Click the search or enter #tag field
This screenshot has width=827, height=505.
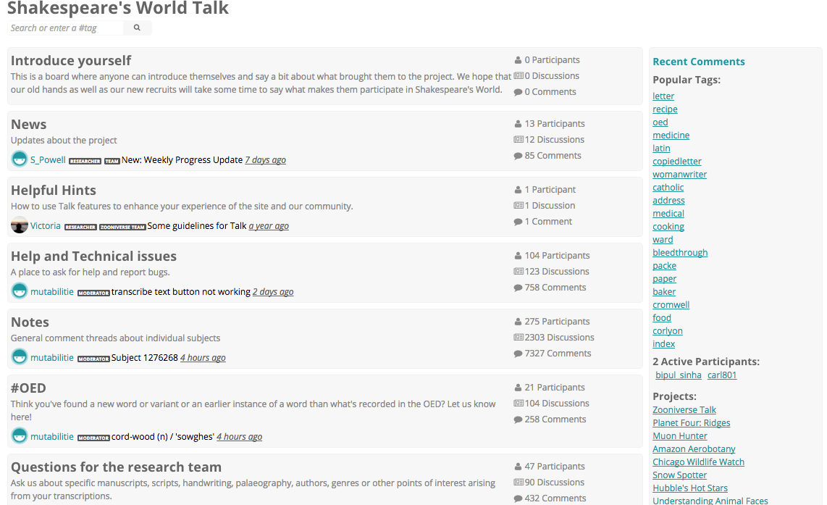pos(65,28)
